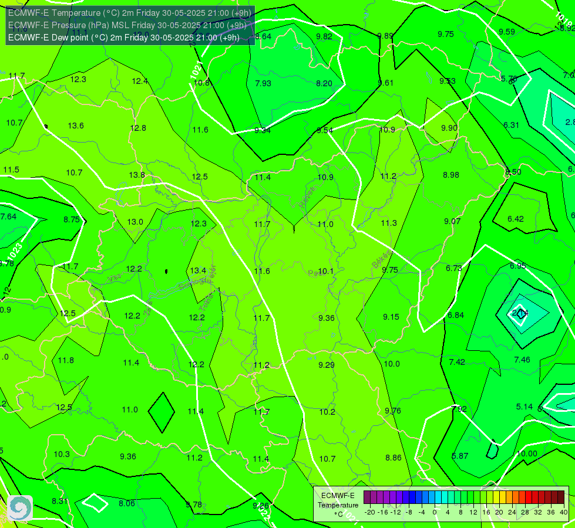This screenshot has width=575, height=528.
Task: Click the 8.50 temperature value
Action: point(513,172)
